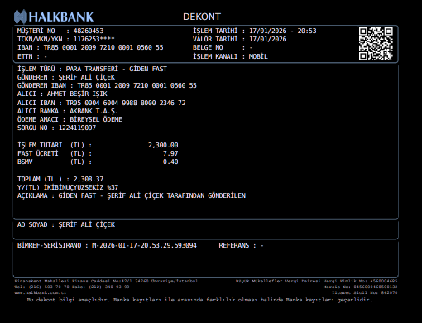Click the İŞLEM TÜRÜ transfer type line
The height and width of the screenshot is (323, 422).
92,69
